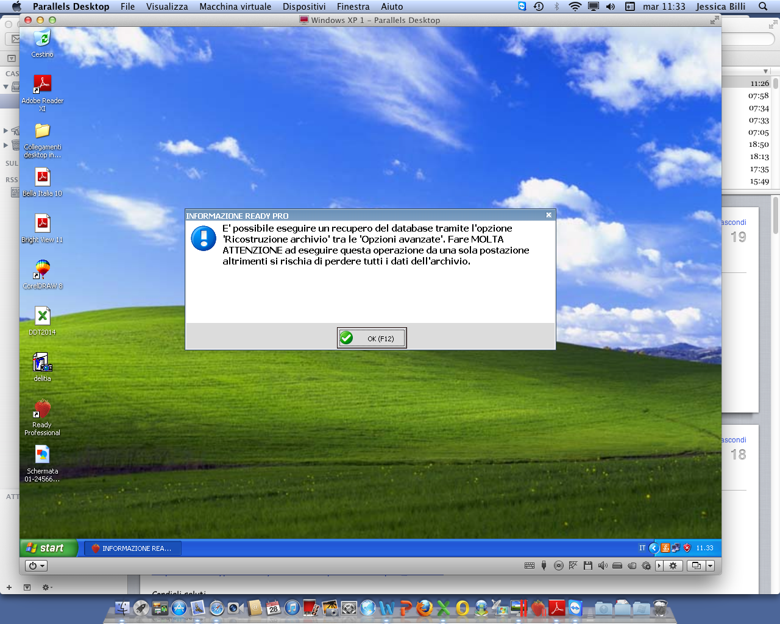This screenshot has height=624, width=780.
Task: Click the Time Machine menu bar icon
Action: click(539, 7)
